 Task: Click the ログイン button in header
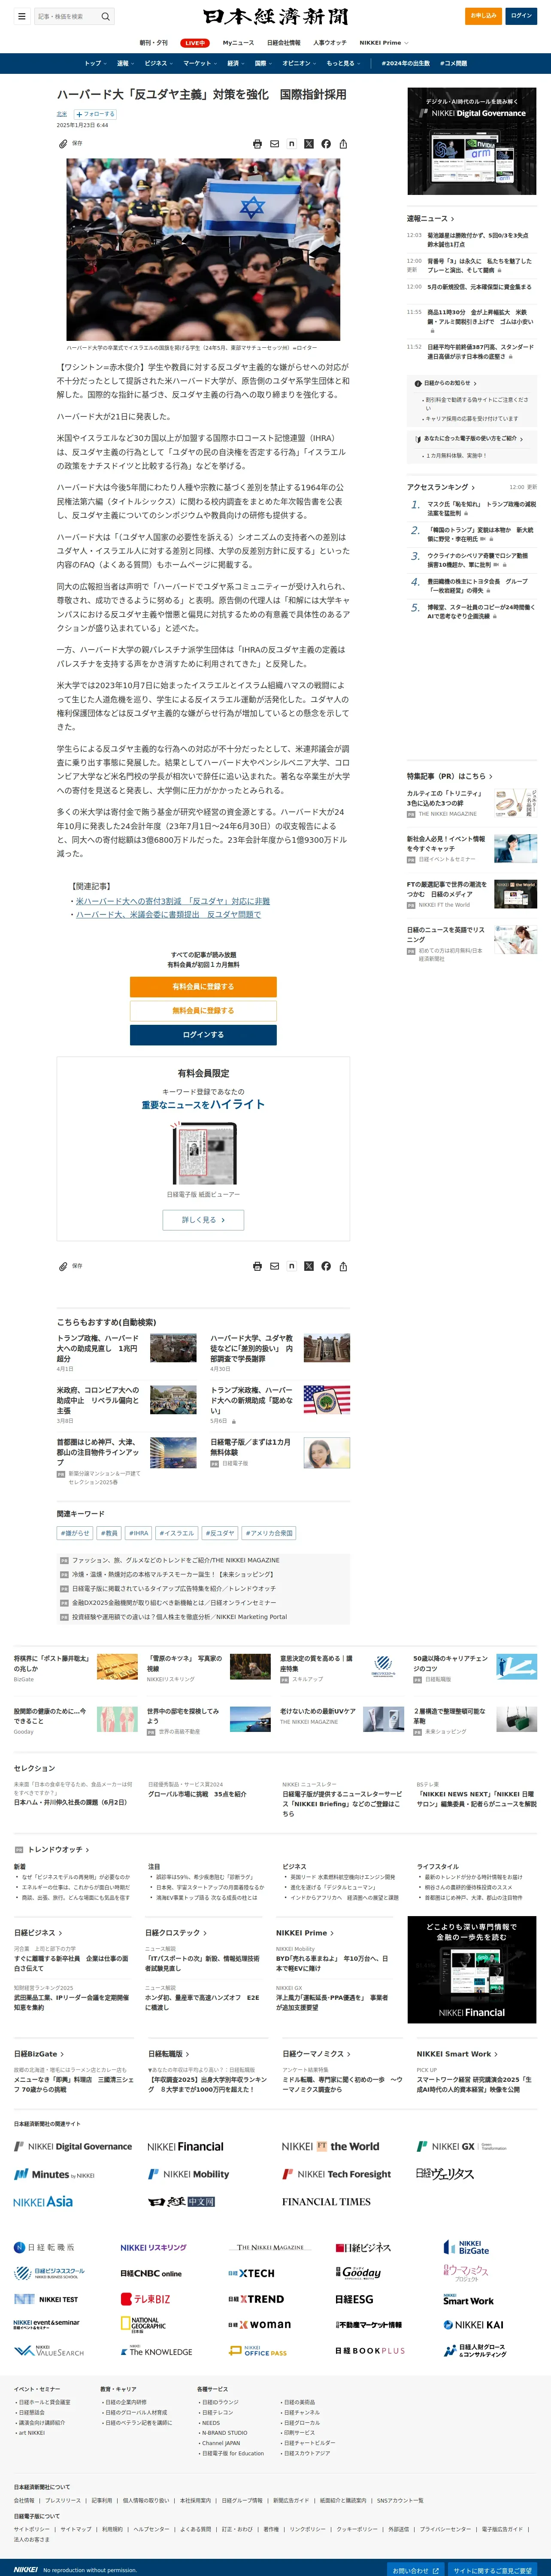point(522,16)
